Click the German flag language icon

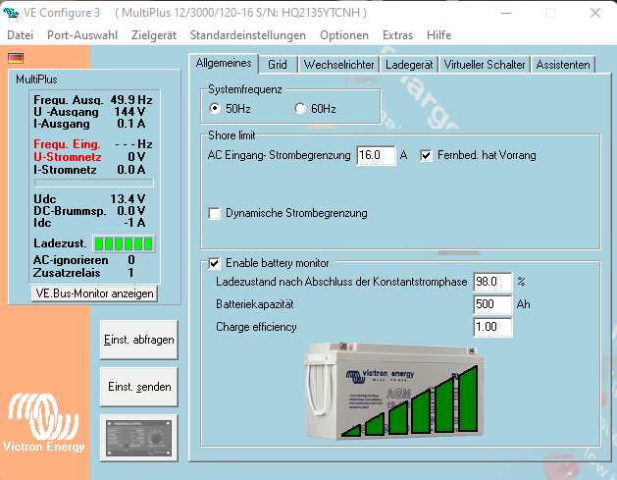pos(16,58)
